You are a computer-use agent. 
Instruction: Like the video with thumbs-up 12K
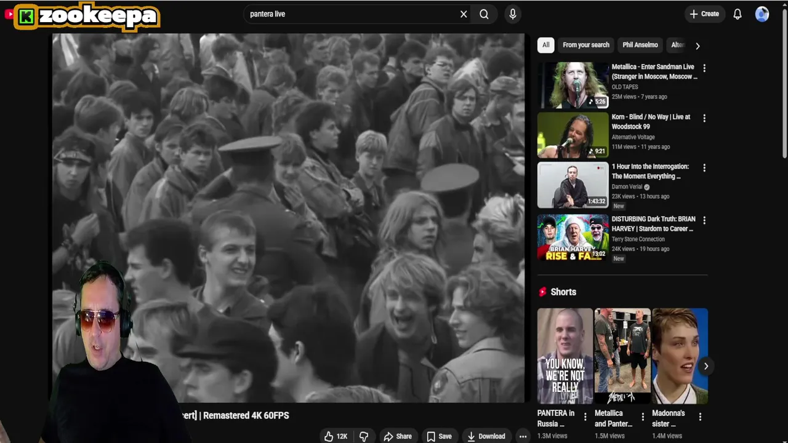point(336,436)
